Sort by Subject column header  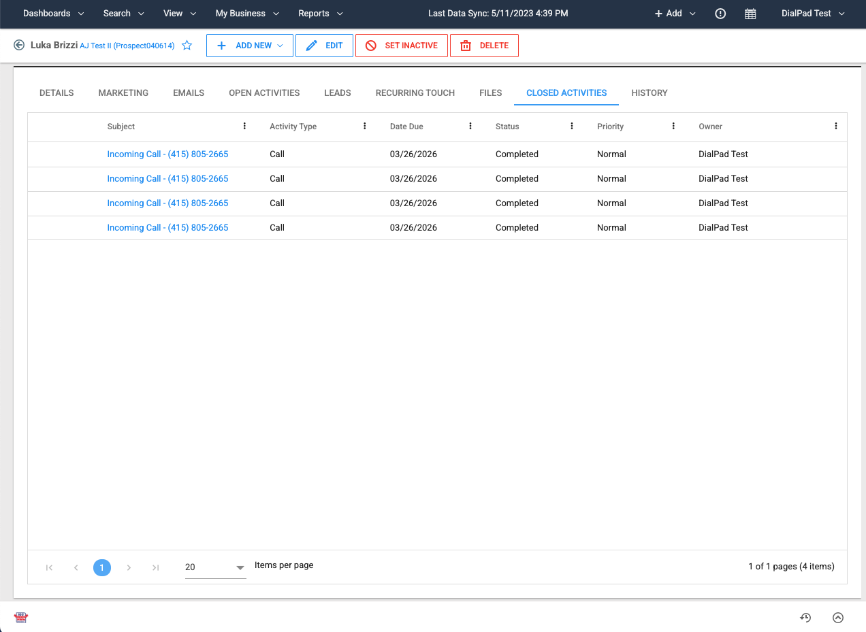coord(121,127)
